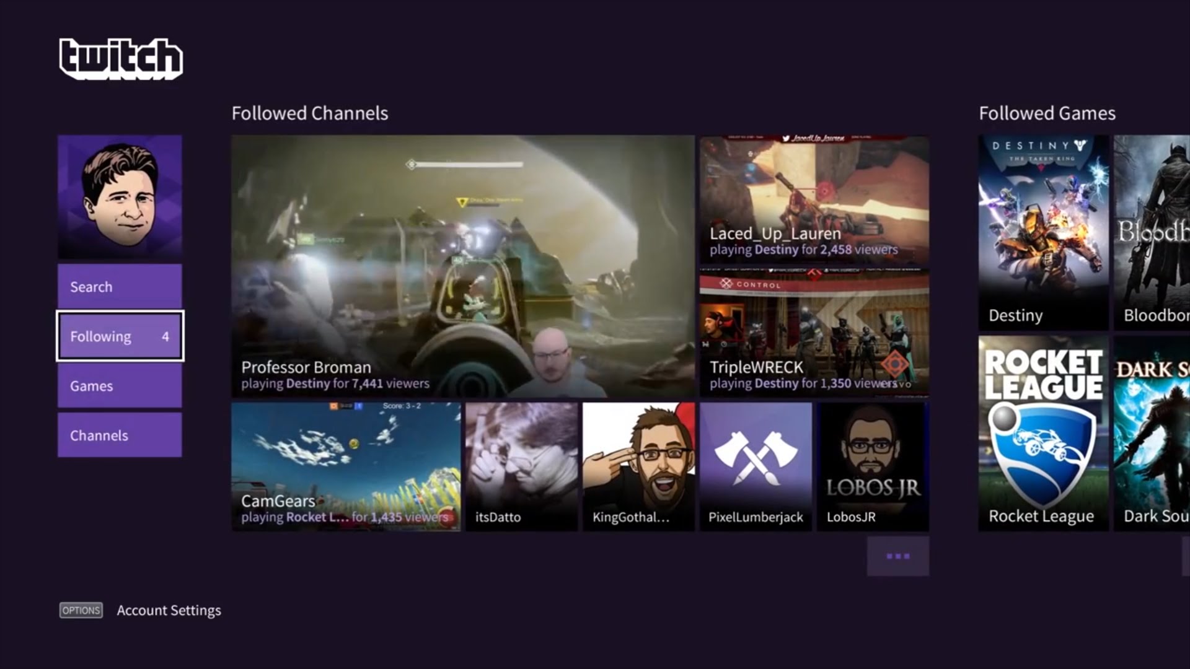Select the Following tab menu item

point(120,336)
